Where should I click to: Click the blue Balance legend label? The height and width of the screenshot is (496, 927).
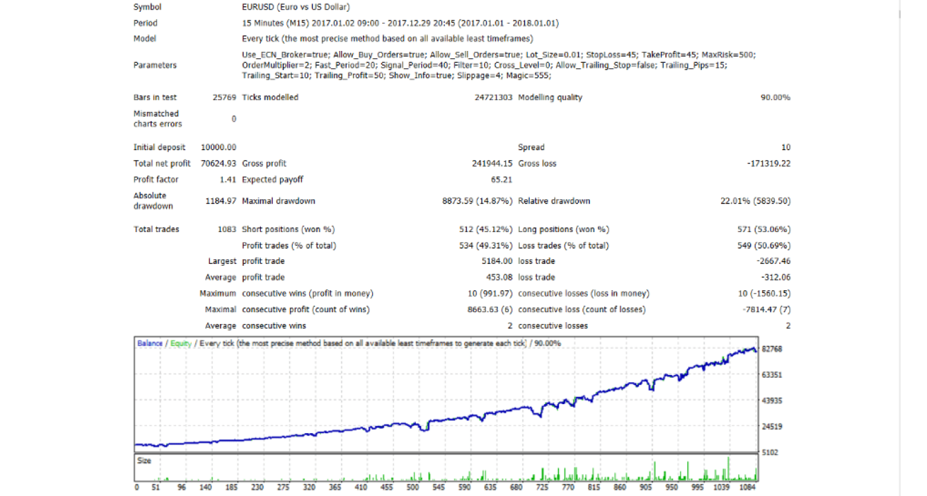[150, 343]
